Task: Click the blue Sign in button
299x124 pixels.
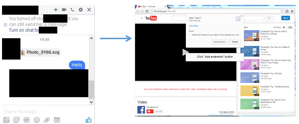Action: tap(285, 18)
